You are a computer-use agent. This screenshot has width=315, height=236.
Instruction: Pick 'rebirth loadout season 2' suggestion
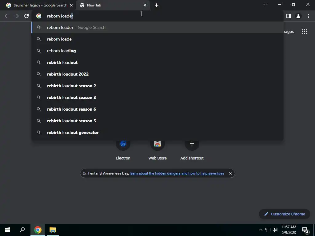pos(157,86)
